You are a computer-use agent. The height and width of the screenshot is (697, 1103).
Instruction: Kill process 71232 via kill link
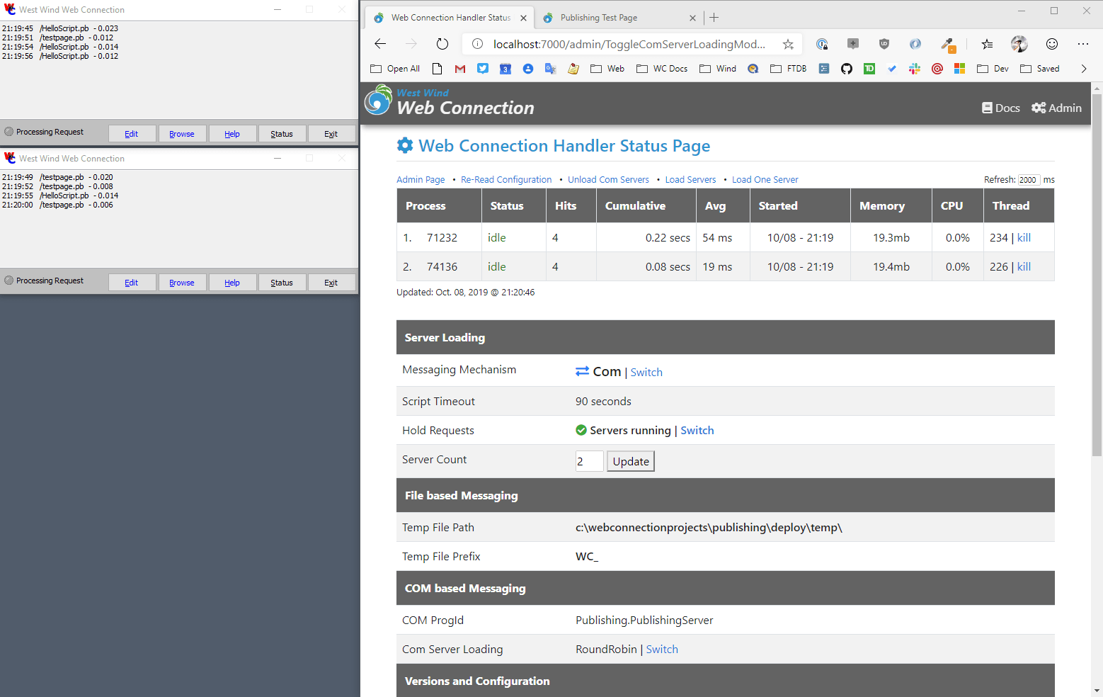pyautogui.click(x=1024, y=238)
